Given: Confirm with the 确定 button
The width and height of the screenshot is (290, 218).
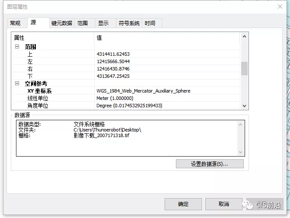Looking at the screenshot, I should click(183, 204).
